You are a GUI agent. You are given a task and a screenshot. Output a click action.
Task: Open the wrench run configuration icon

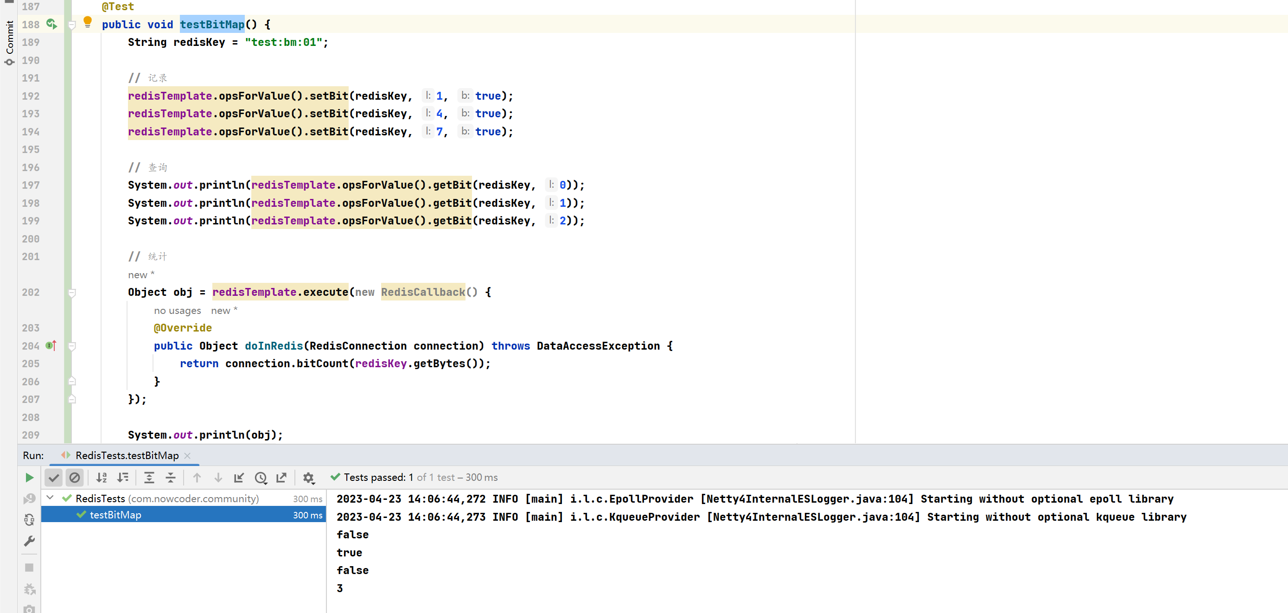pos(30,541)
